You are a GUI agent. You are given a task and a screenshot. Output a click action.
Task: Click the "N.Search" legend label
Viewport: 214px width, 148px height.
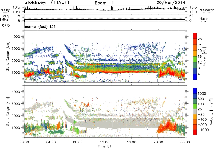[x=207, y=10]
